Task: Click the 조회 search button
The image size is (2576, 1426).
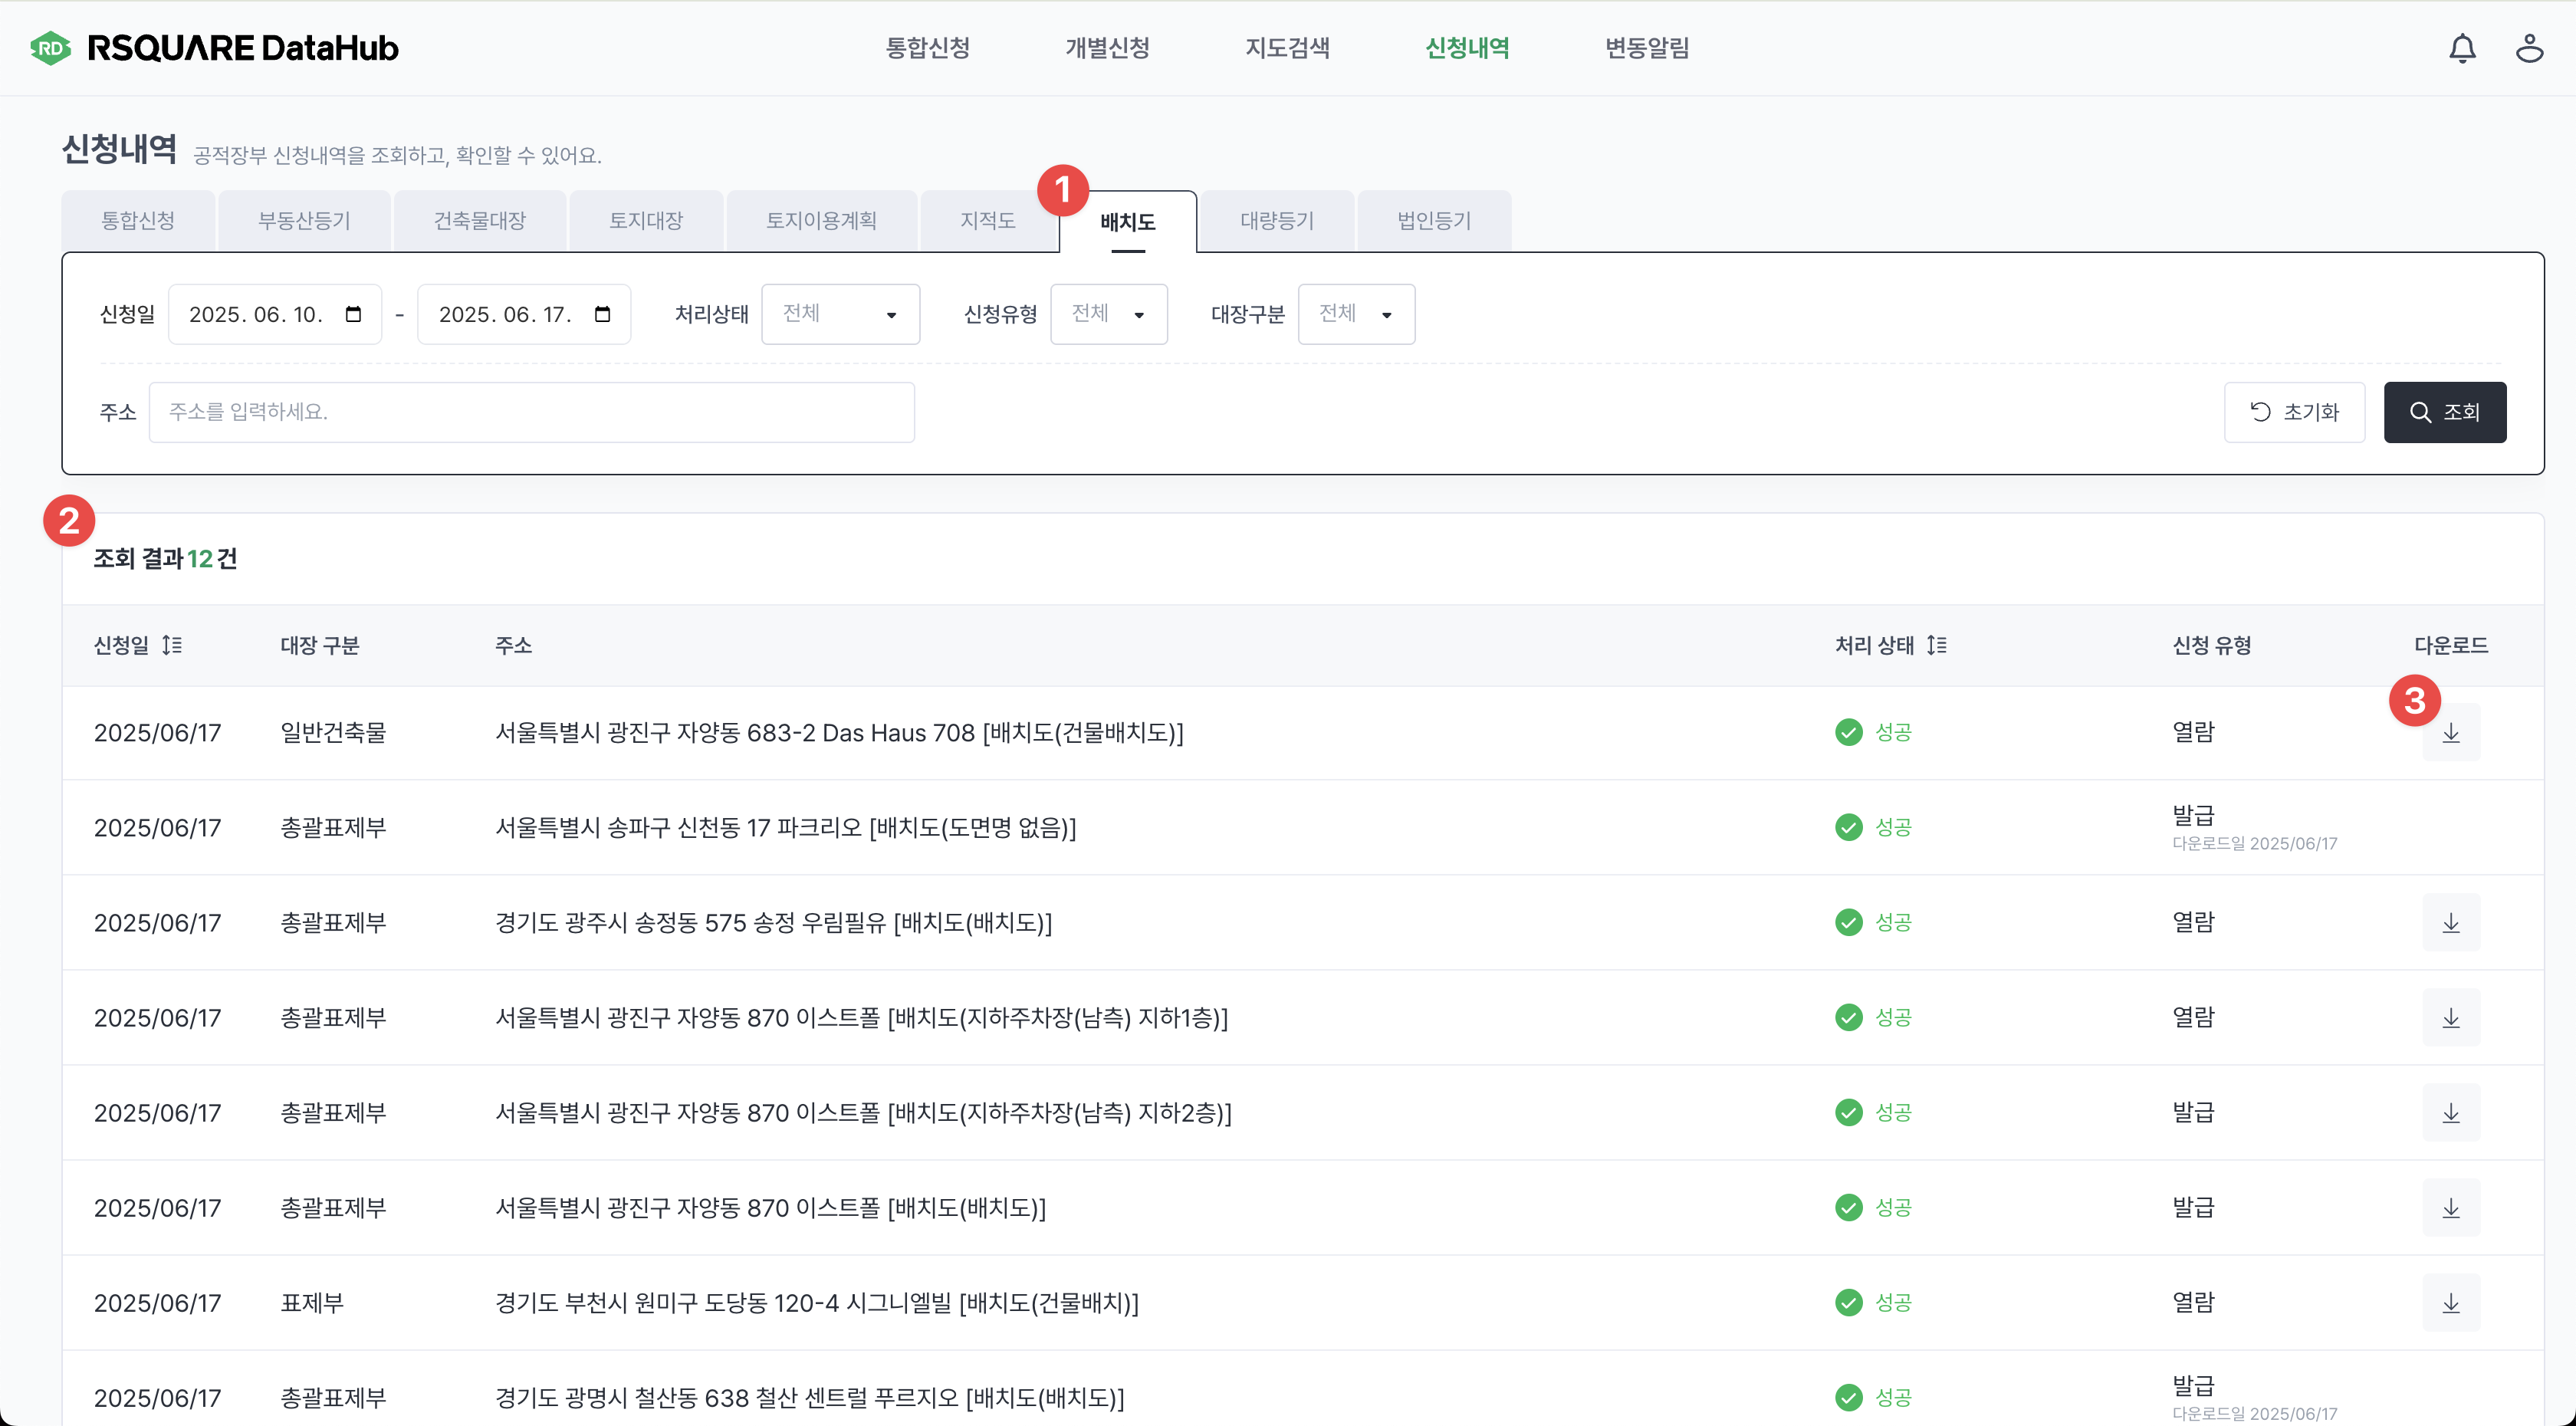Action: [2444, 412]
